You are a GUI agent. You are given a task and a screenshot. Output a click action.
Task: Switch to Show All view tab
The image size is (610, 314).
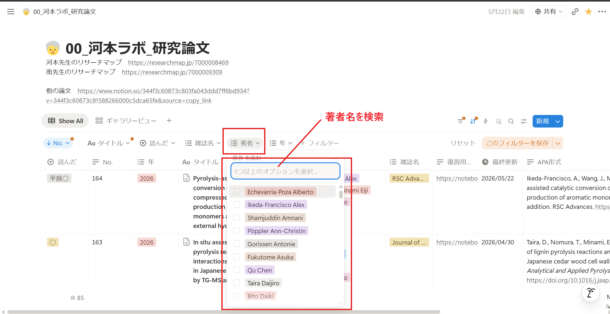pos(65,121)
